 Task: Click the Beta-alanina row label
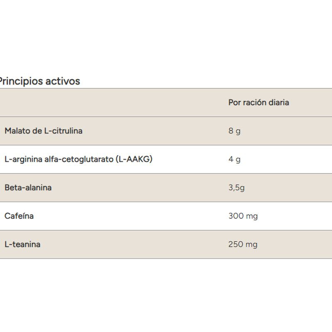28,188
